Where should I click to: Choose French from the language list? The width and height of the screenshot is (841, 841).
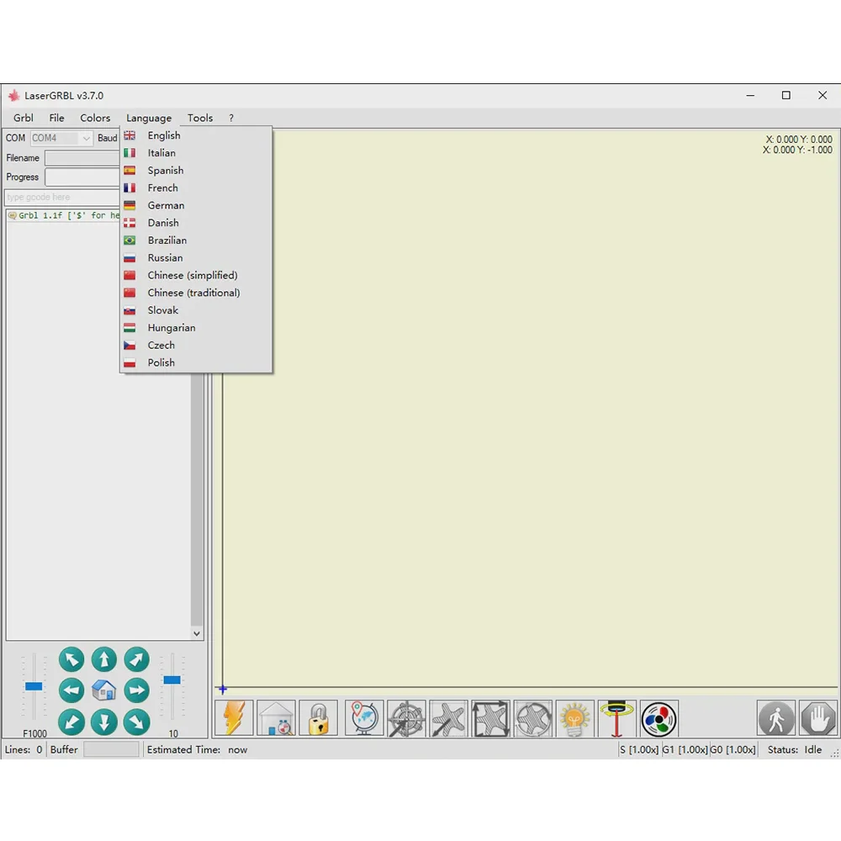196,188
